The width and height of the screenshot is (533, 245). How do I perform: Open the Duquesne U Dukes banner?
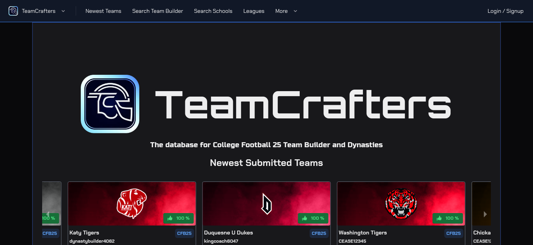(266, 204)
